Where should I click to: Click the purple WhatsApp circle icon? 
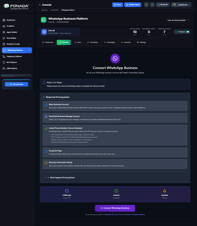click(115, 58)
